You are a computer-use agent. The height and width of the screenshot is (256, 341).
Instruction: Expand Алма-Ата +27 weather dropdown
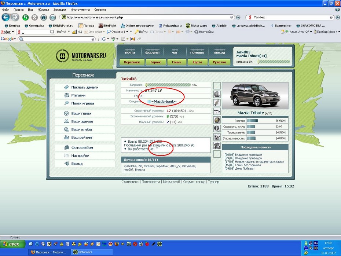point(311,32)
